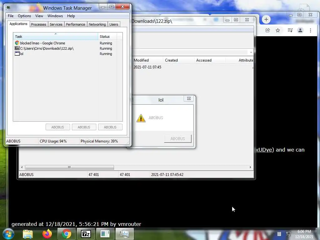The width and height of the screenshot is (320, 240).
Task: Sort by the Modified column in 7-Zip
Action: pyautogui.click(x=147, y=60)
